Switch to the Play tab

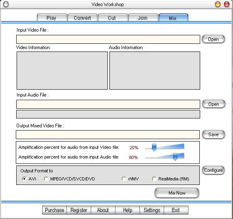click(x=52, y=17)
